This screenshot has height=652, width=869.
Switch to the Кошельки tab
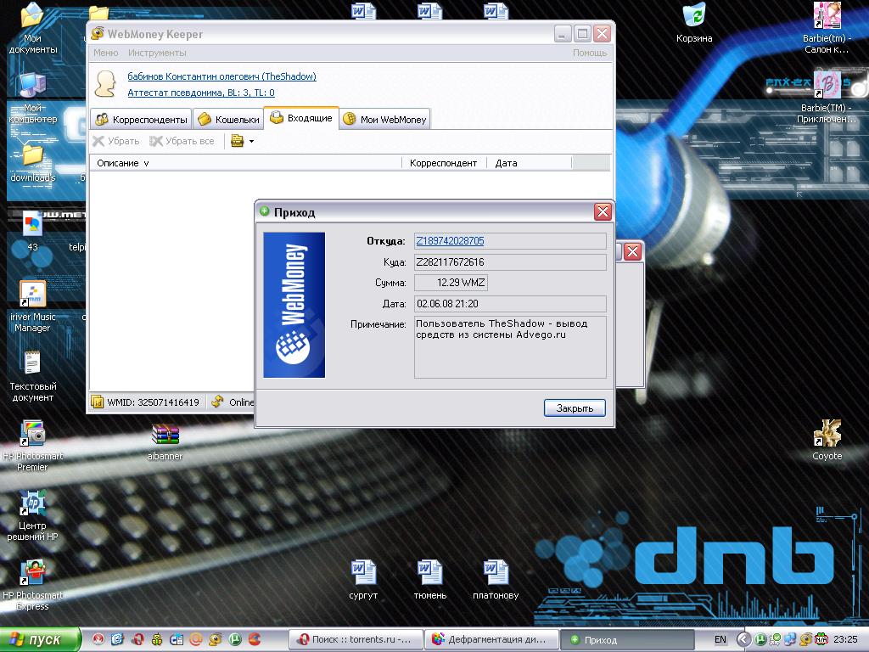pyautogui.click(x=228, y=119)
